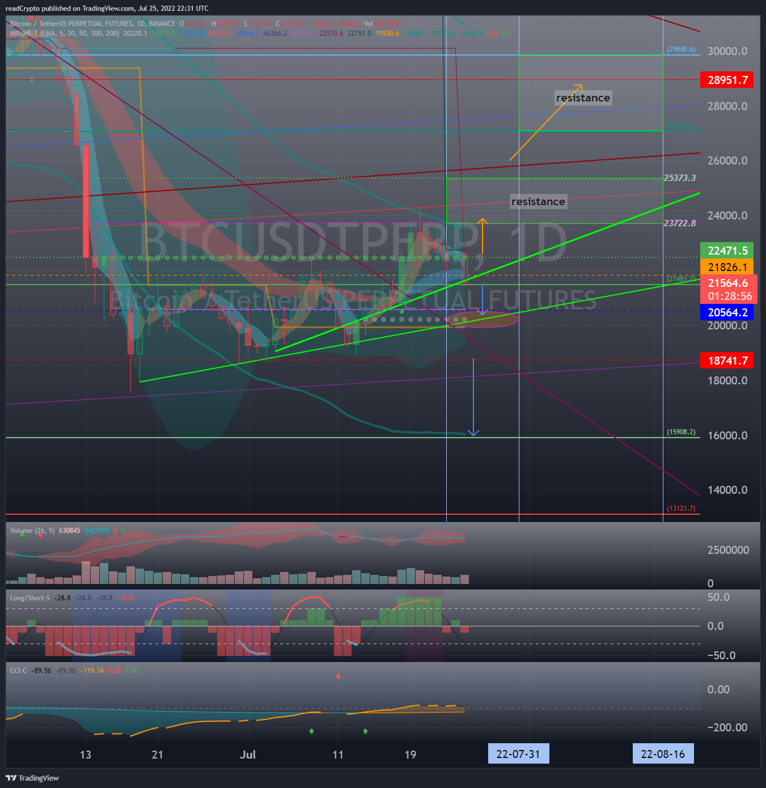Click the 24000.0 price axis label
Image resolution: width=766 pixels, height=788 pixels.
pos(727,215)
